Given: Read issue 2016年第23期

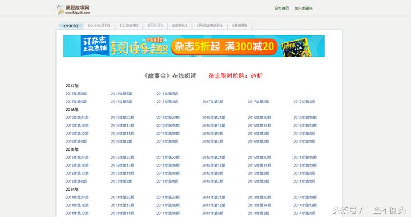Looking at the screenshot, I should click(122, 118).
